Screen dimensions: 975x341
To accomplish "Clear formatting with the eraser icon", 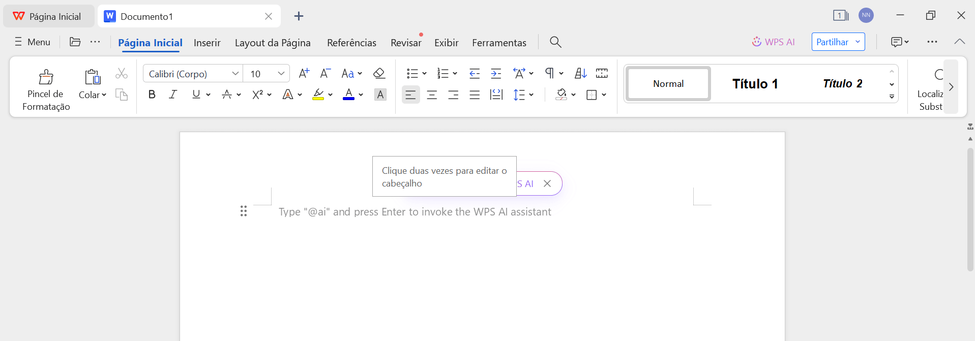I will point(379,74).
